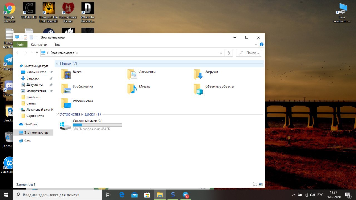Viewport: 356px width, 200px height.
Task: Refresh the current folder view
Action: point(229,53)
